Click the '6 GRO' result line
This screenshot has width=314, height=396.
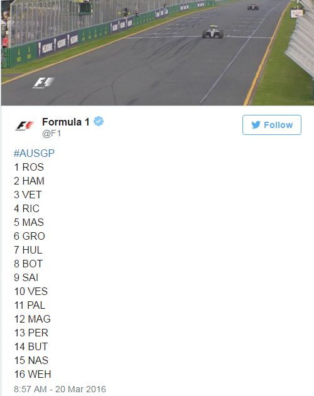point(30,236)
